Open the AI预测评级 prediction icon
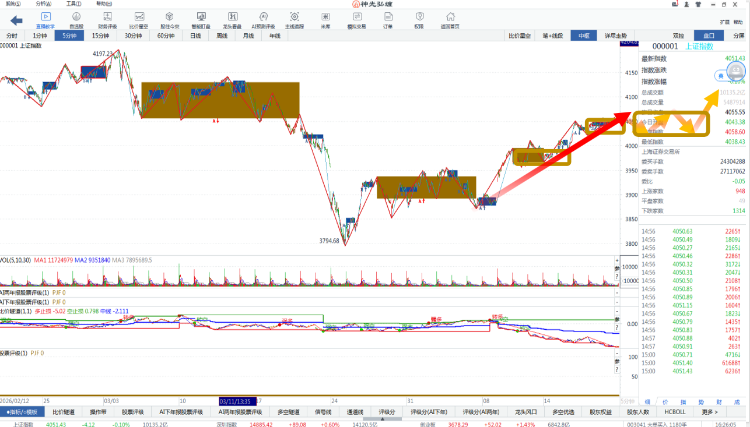 click(263, 20)
